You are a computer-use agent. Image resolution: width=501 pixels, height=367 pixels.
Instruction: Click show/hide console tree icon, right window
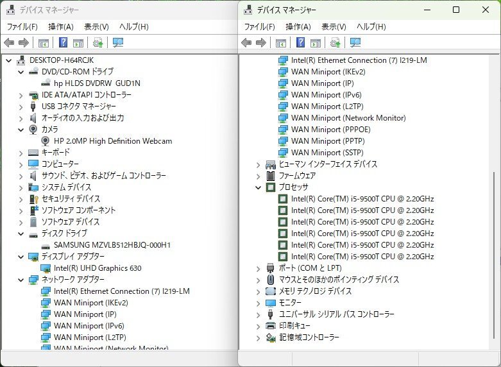pyautogui.click(x=281, y=42)
